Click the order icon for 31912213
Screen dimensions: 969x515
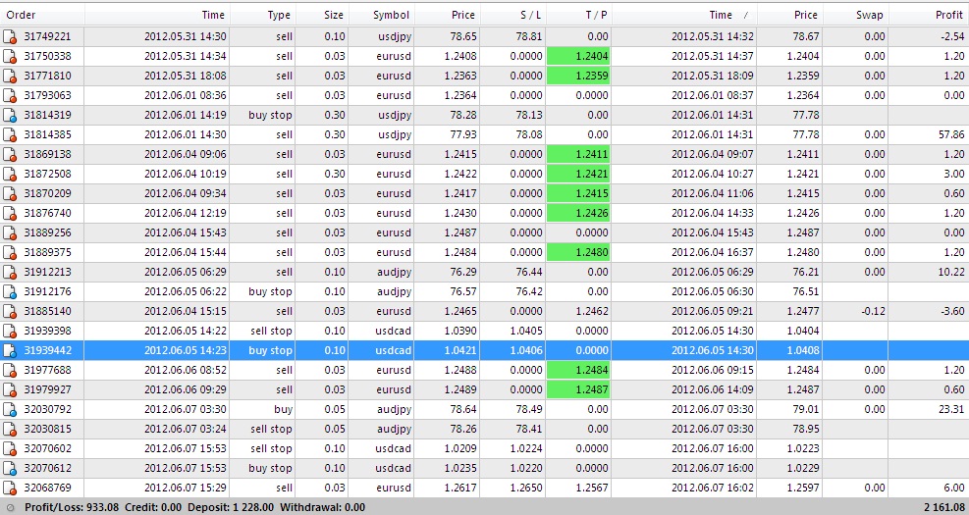pyautogui.click(x=10, y=273)
